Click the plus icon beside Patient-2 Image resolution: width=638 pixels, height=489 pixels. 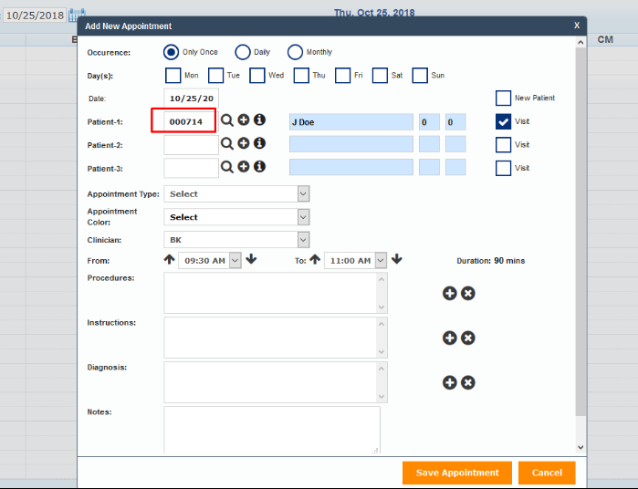[244, 143]
